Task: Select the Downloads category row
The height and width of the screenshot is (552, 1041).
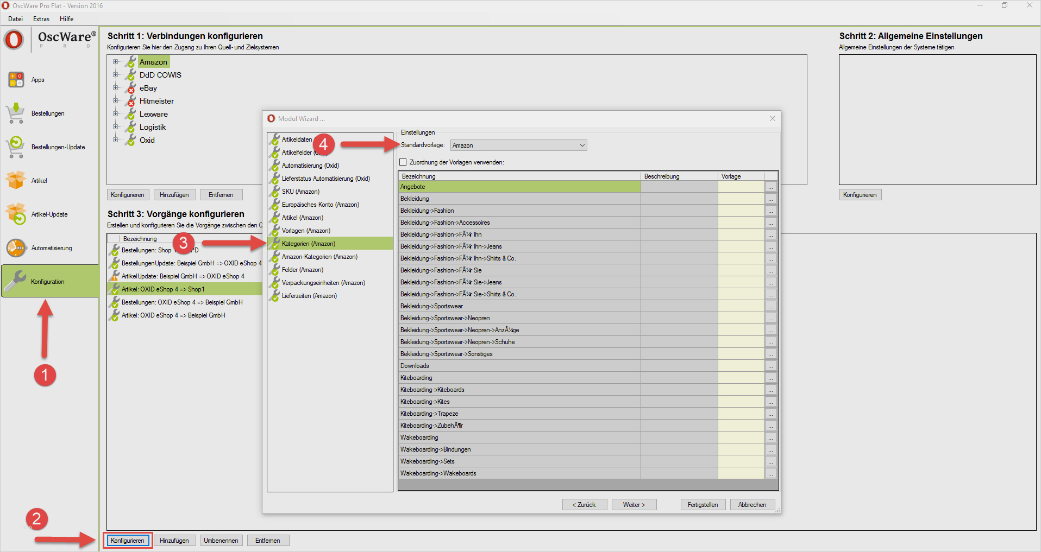Action: point(519,366)
